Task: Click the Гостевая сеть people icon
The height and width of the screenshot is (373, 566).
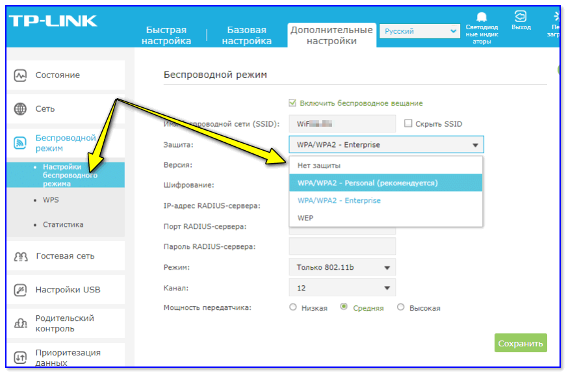Action: point(21,257)
